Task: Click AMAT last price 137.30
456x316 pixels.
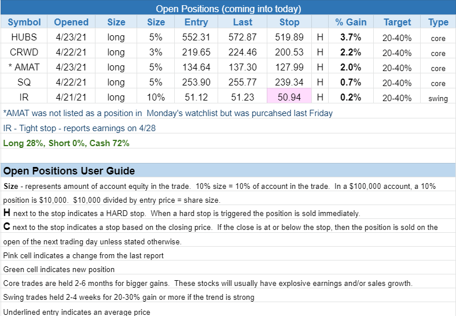Action: (x=242, y=67)
